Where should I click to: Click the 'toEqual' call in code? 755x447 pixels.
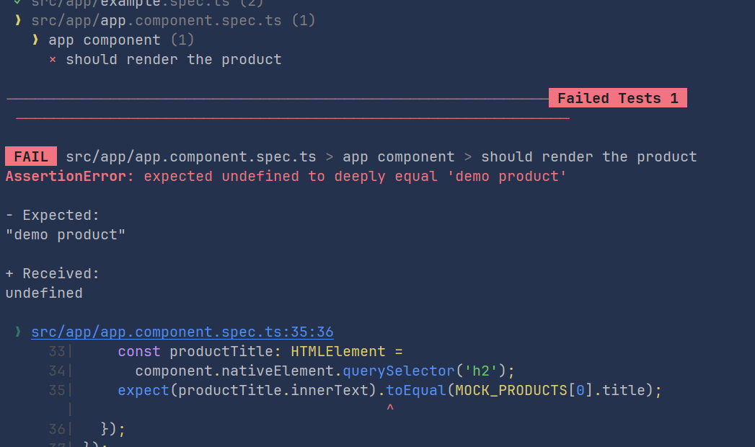416,390
